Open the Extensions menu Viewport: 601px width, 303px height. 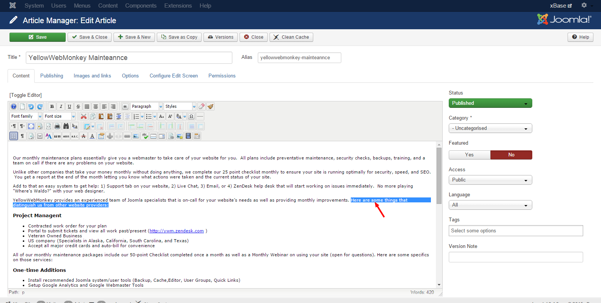(178, 6)
